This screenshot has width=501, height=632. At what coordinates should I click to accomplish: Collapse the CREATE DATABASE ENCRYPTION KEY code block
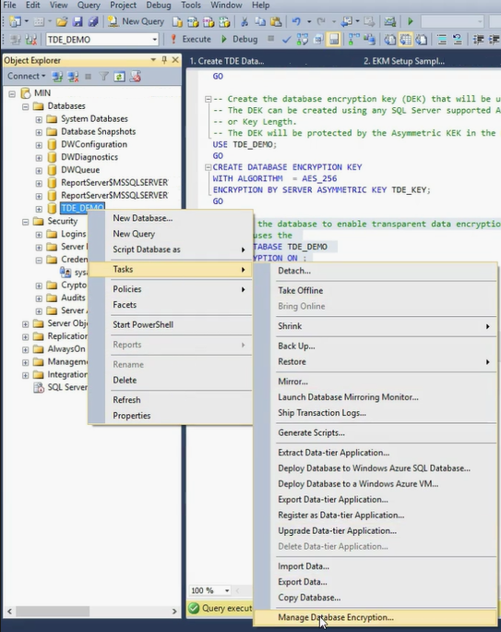208,167
